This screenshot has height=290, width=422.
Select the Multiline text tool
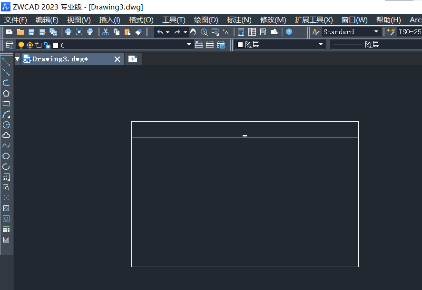[x=6, y=240]
